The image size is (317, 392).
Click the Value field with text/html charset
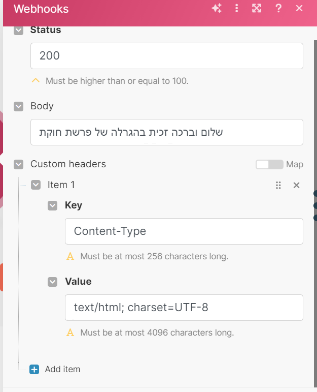(184, 308)
